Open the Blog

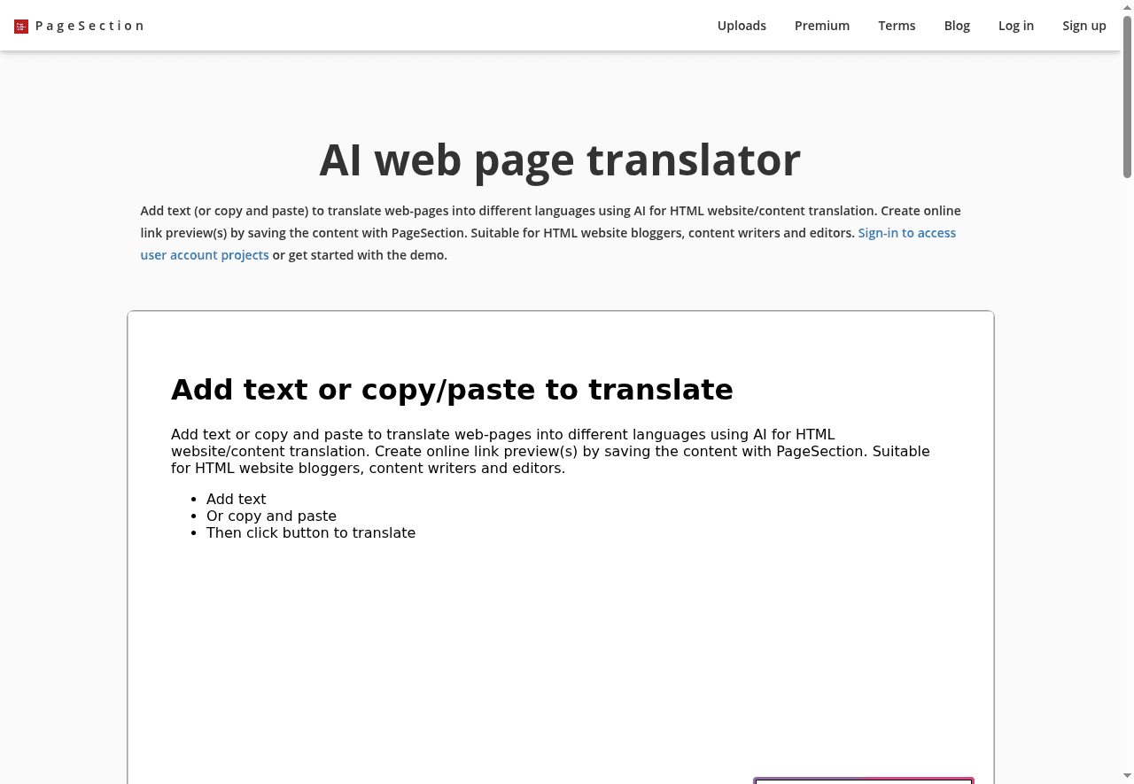pos(957,26)
